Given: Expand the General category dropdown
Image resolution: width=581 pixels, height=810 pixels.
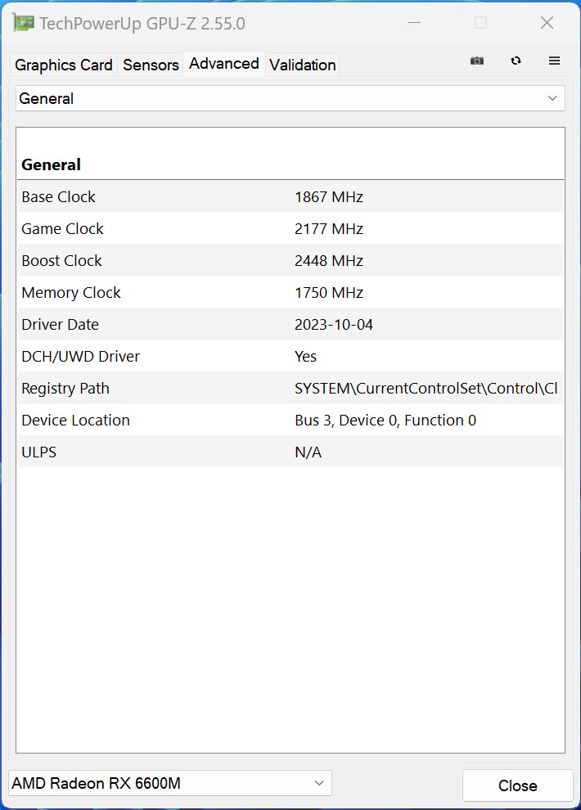Looking at the screenshot, I should point(290,99).
